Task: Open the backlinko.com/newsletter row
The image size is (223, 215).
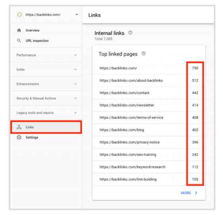Action: (149, 105)
